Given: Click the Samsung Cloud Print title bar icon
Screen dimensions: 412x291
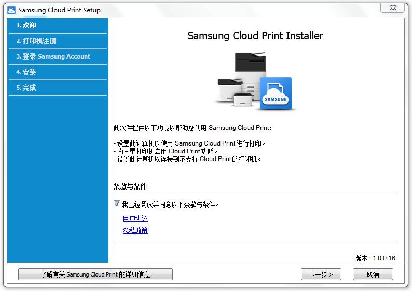Looking at the screenshot, I should (11, 10).
